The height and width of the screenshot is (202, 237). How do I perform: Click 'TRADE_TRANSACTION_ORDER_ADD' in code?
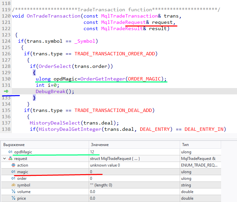[115, 54]
